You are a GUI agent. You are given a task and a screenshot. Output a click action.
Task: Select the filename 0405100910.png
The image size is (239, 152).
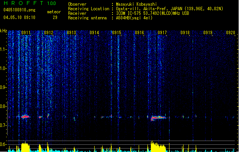click(x=19, y=10)
